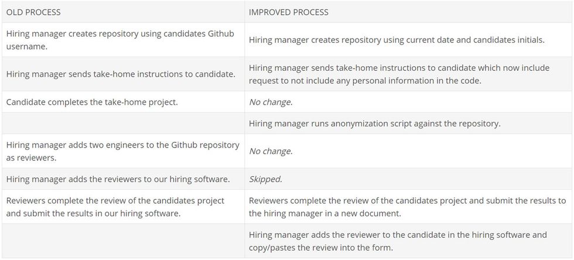
Task: Select the cell about running anonymization script
Action: [x=374, y=124]
